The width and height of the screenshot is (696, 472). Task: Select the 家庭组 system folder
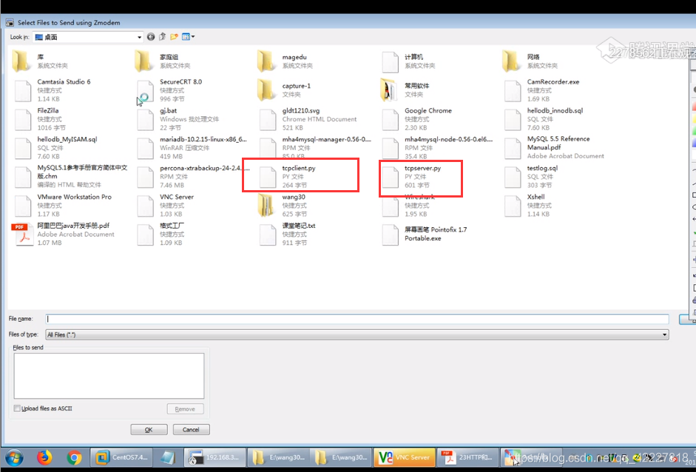[163, 61]
